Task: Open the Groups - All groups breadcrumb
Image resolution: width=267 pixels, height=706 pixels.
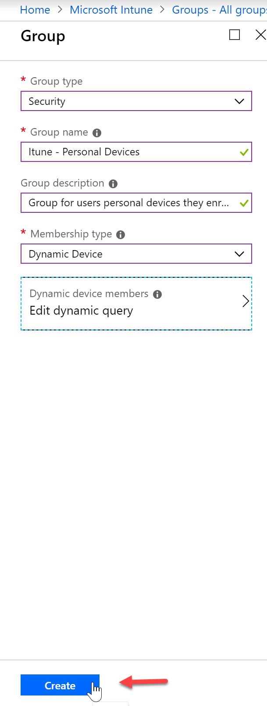Action: (x=219, y=10)
